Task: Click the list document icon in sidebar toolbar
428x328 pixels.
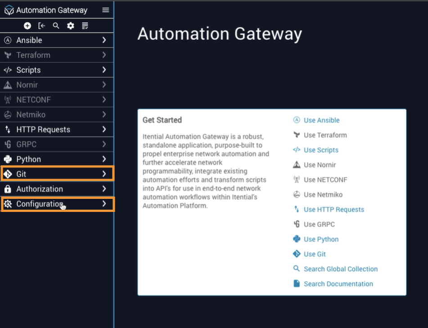Action: [x=85, y=26]
